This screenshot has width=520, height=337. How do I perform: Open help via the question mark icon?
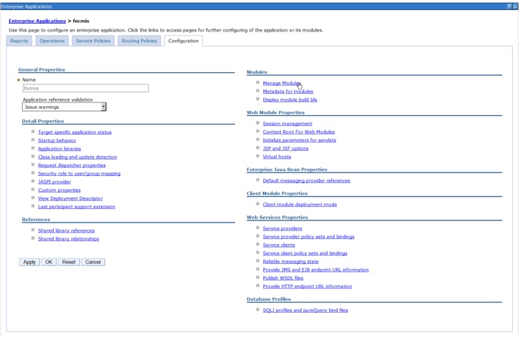509,6
